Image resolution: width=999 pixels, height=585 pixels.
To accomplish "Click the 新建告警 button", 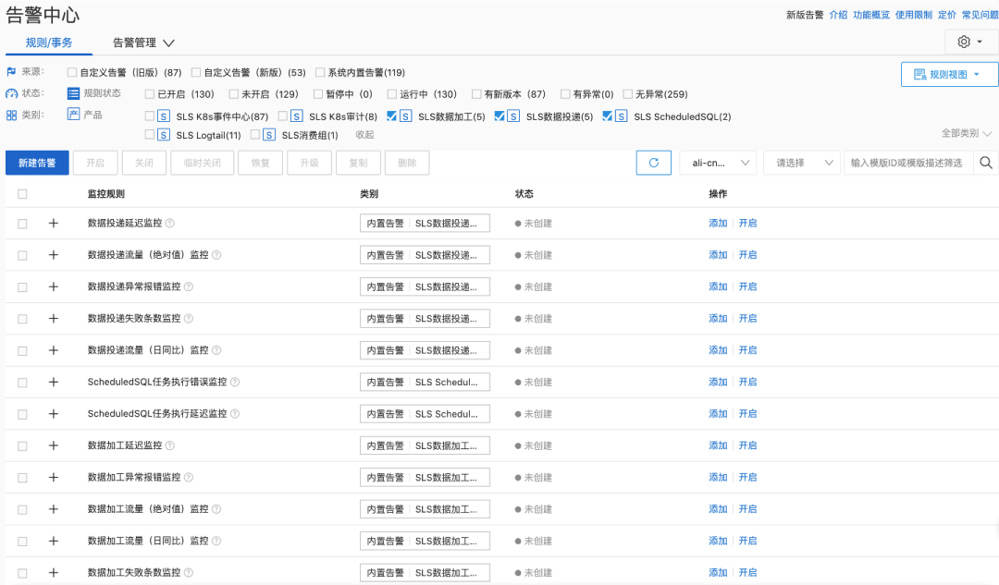I will tap(37, 163).
